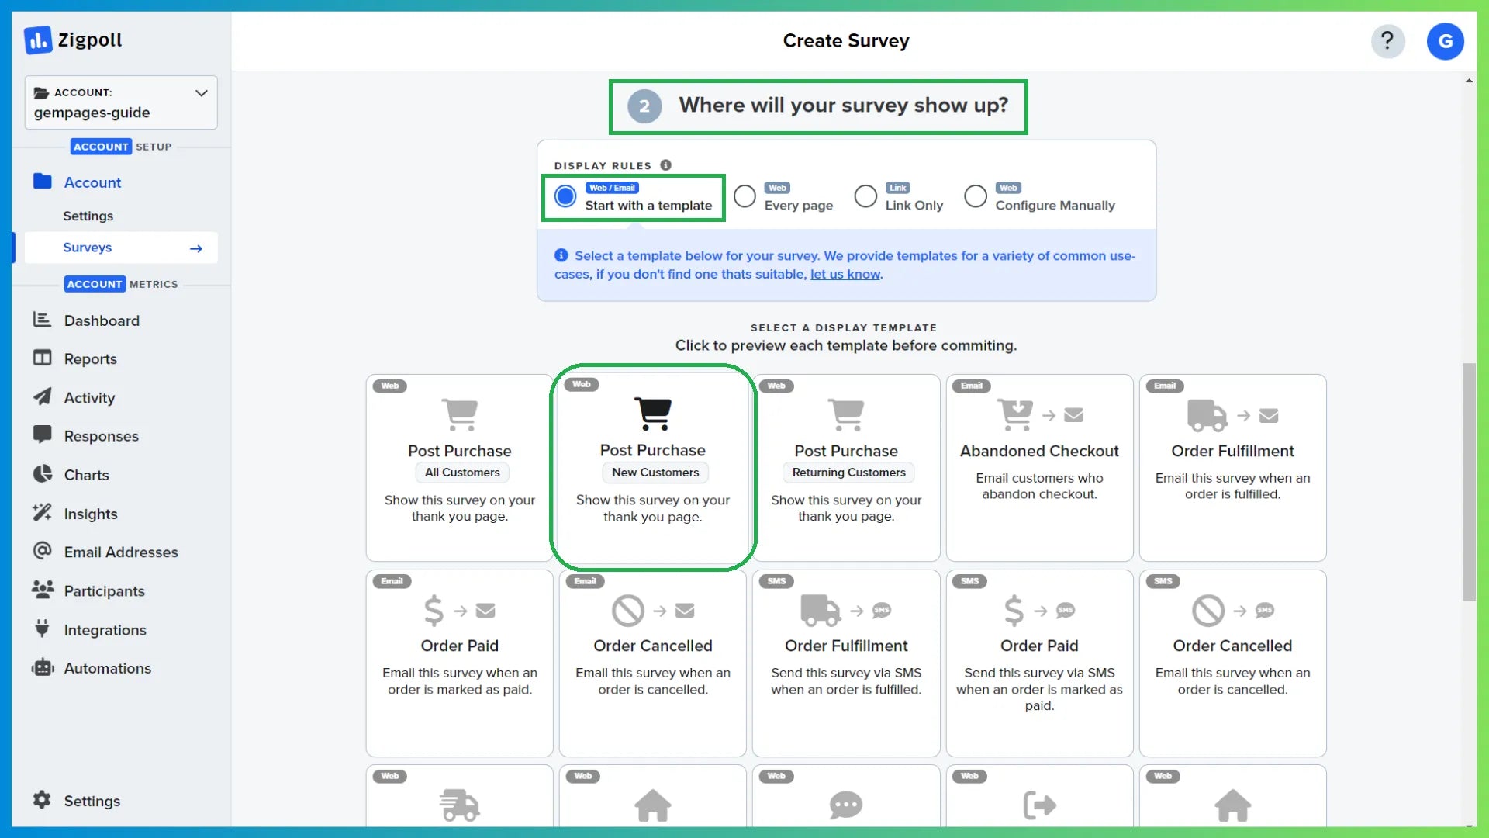Expand the Account dropdown menu

[x=202, y=93]
